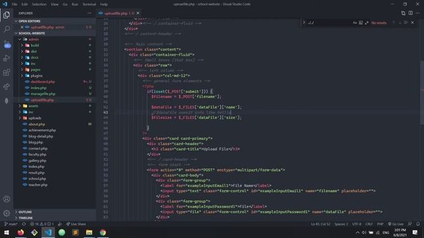The width and height of the screenshot is (424, 238).
Task: Open dashboard.php in explorer
Action: pos(42,81)
